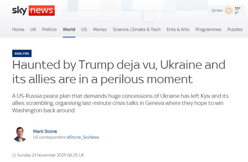This screenshot has width=248, height=162.
Task: Go to the Home section
Action: pyautogui.click(x=18, y=29)
